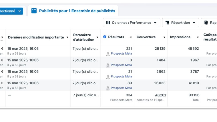Click the download icon beside first Prospects Meta
217x122 pixels.
[108, 54]
